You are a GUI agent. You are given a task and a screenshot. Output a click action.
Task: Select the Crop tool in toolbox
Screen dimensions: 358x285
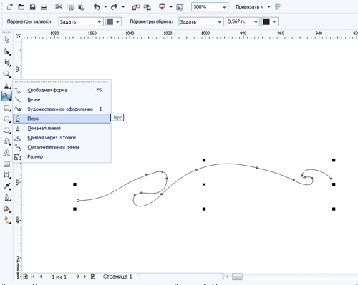click(x=7, y=63)
